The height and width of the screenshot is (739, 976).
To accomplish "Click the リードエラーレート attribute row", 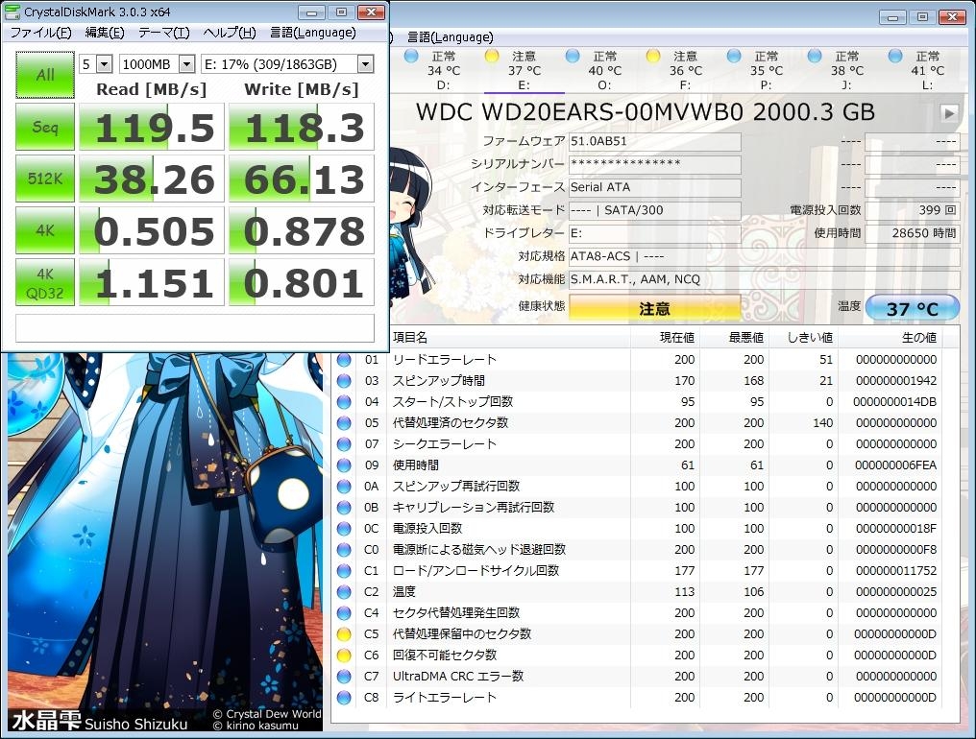I will click(x=639, y=360).
